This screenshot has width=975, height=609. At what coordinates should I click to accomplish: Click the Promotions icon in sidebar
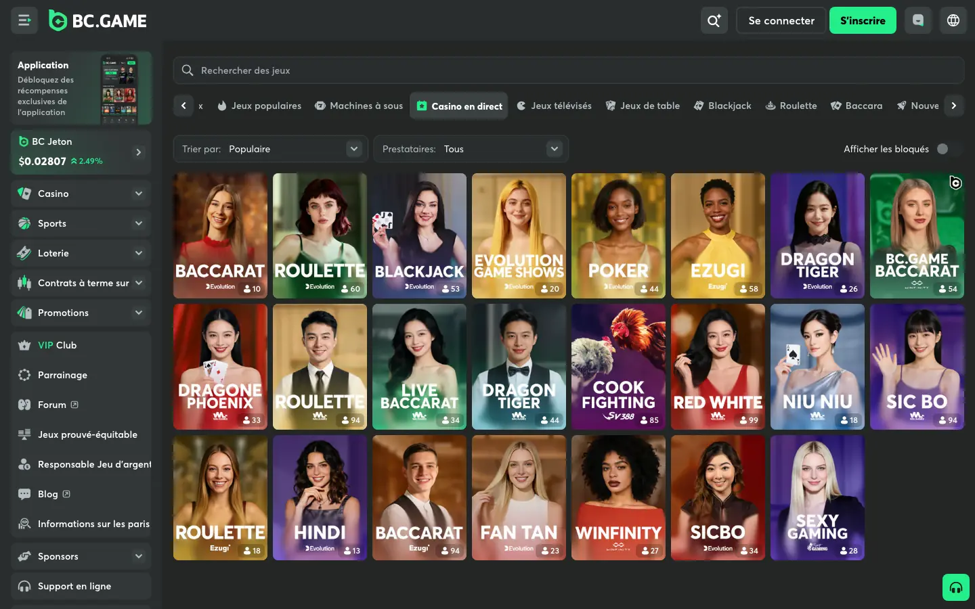24,313
